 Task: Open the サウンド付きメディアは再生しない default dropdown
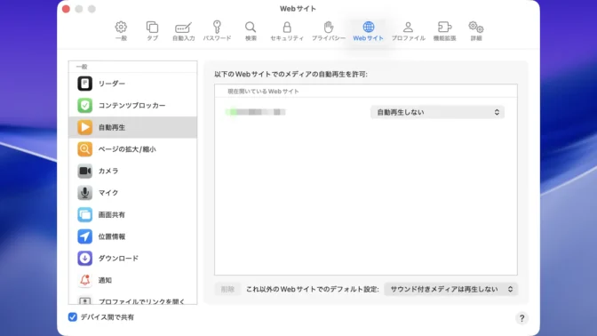point(450,289)
